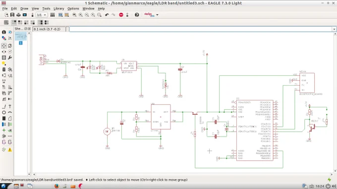Click the Zoom to fit icon

[74, 15]
